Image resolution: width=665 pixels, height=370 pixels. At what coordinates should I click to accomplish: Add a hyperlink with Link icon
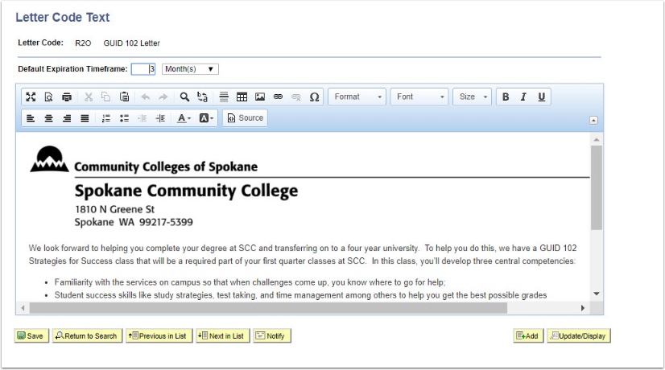pos(279,97)
